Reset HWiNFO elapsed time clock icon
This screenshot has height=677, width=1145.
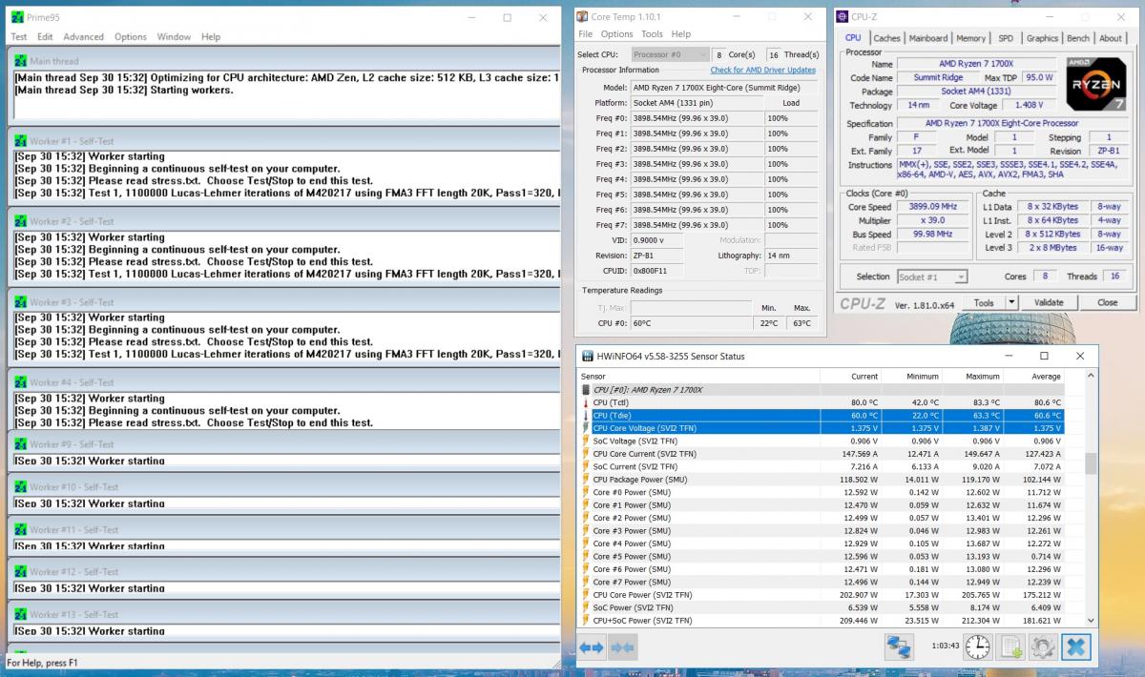click(977, 646)
